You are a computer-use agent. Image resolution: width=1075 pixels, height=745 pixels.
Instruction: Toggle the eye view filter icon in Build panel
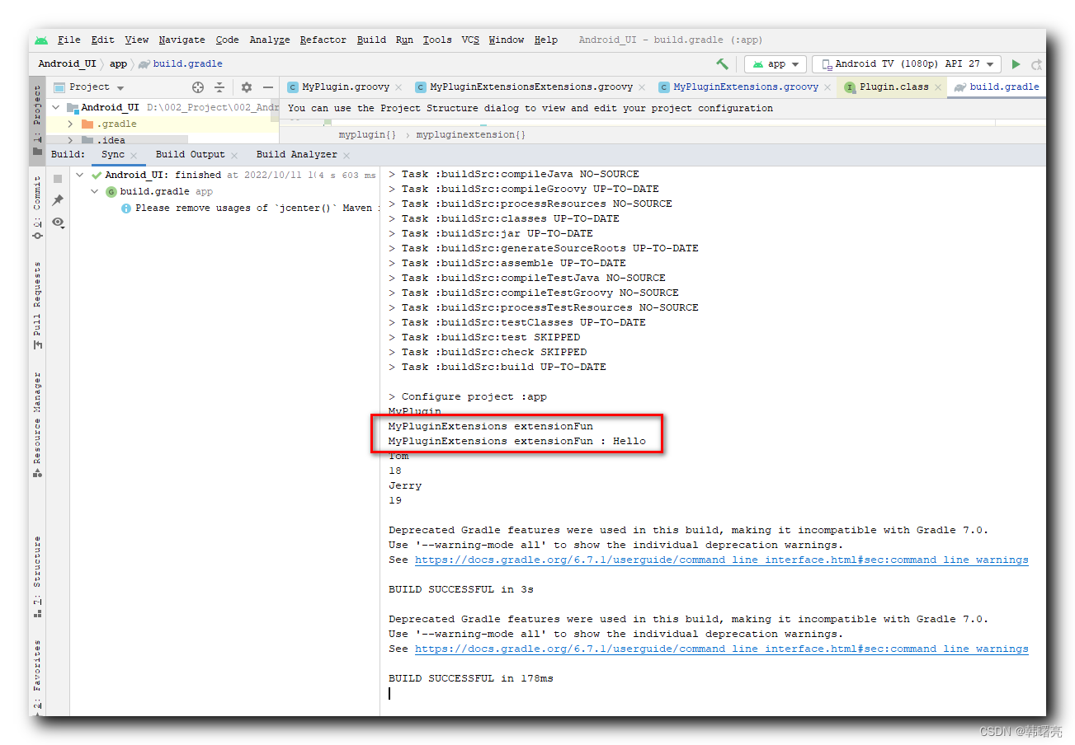tap(58, 223)
